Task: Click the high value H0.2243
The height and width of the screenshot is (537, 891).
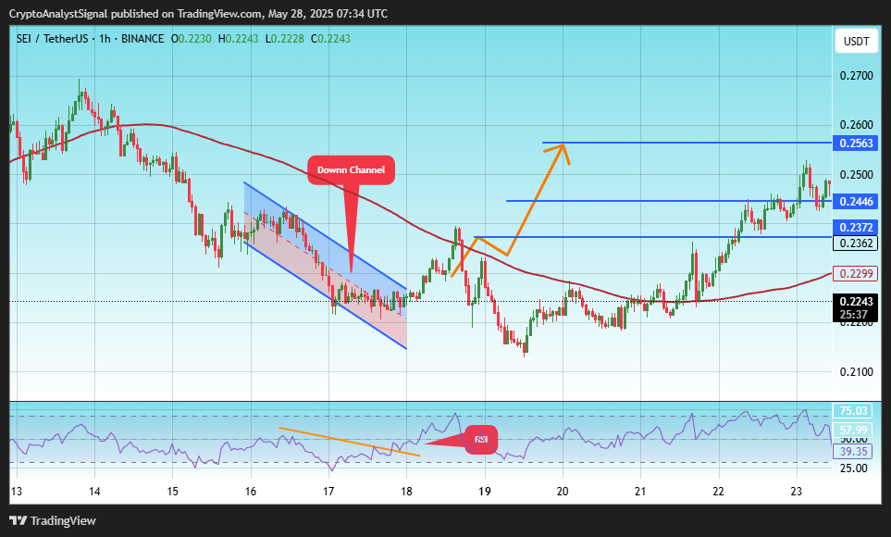Action: (238, 39)
